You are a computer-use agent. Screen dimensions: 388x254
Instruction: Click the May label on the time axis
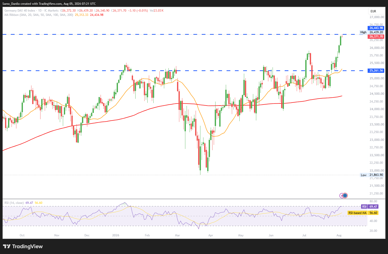click(241, 235)
